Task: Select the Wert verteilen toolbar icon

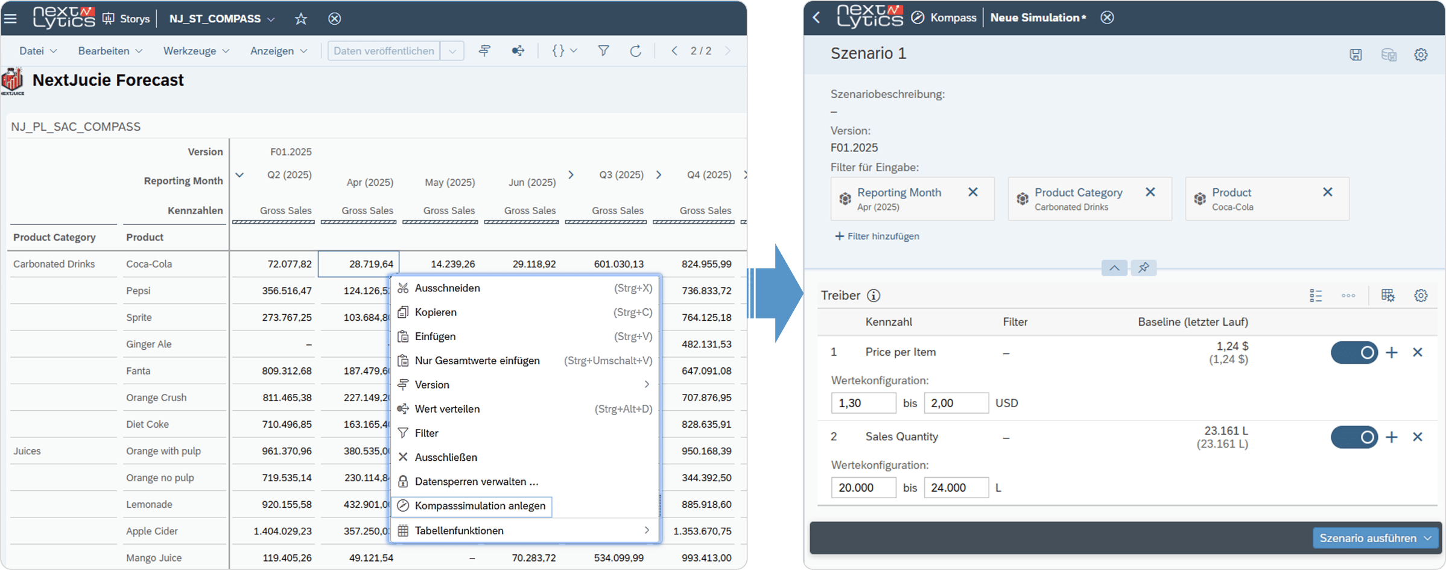Action: tap(518, 51)
